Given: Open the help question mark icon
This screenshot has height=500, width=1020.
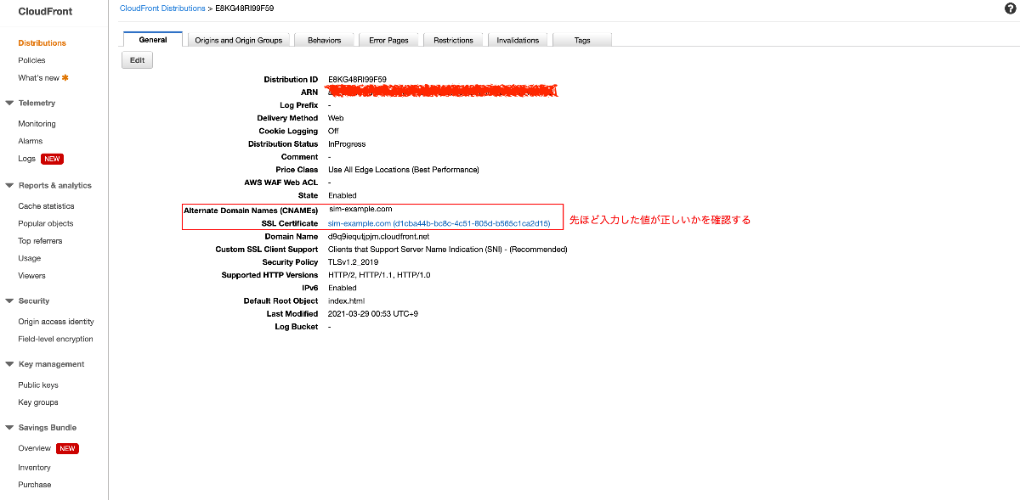Looking at the screenshot, I should pyautogui.click(x=1010, y=8).
